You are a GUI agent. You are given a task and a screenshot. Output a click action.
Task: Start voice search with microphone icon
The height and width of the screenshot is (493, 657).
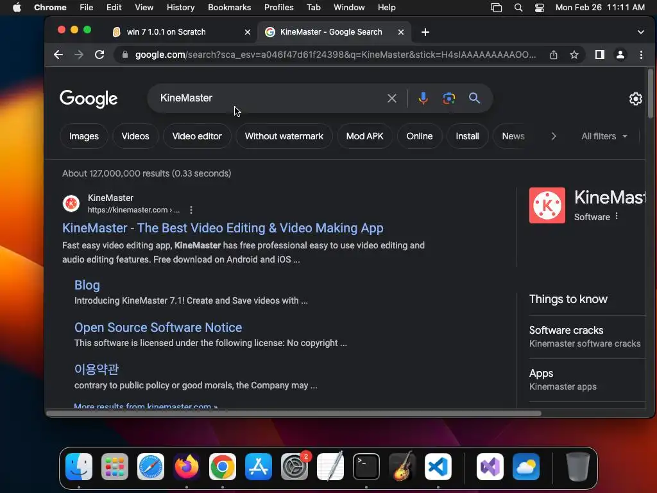click(x=423, y=98)
